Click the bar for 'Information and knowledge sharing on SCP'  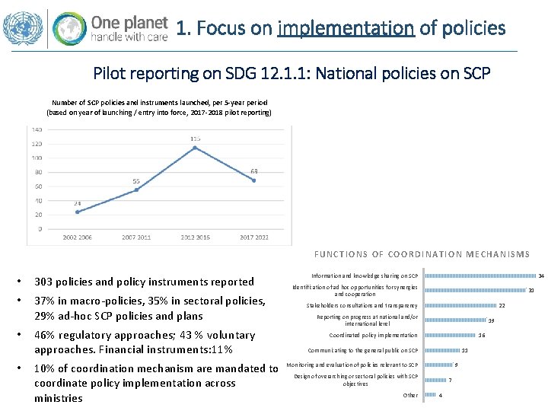tap(480, 276)
